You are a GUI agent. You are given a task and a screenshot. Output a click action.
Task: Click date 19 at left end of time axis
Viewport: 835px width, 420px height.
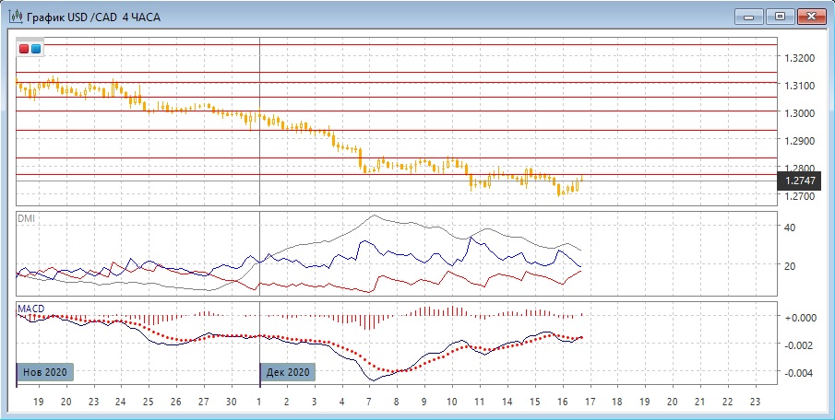38,402
